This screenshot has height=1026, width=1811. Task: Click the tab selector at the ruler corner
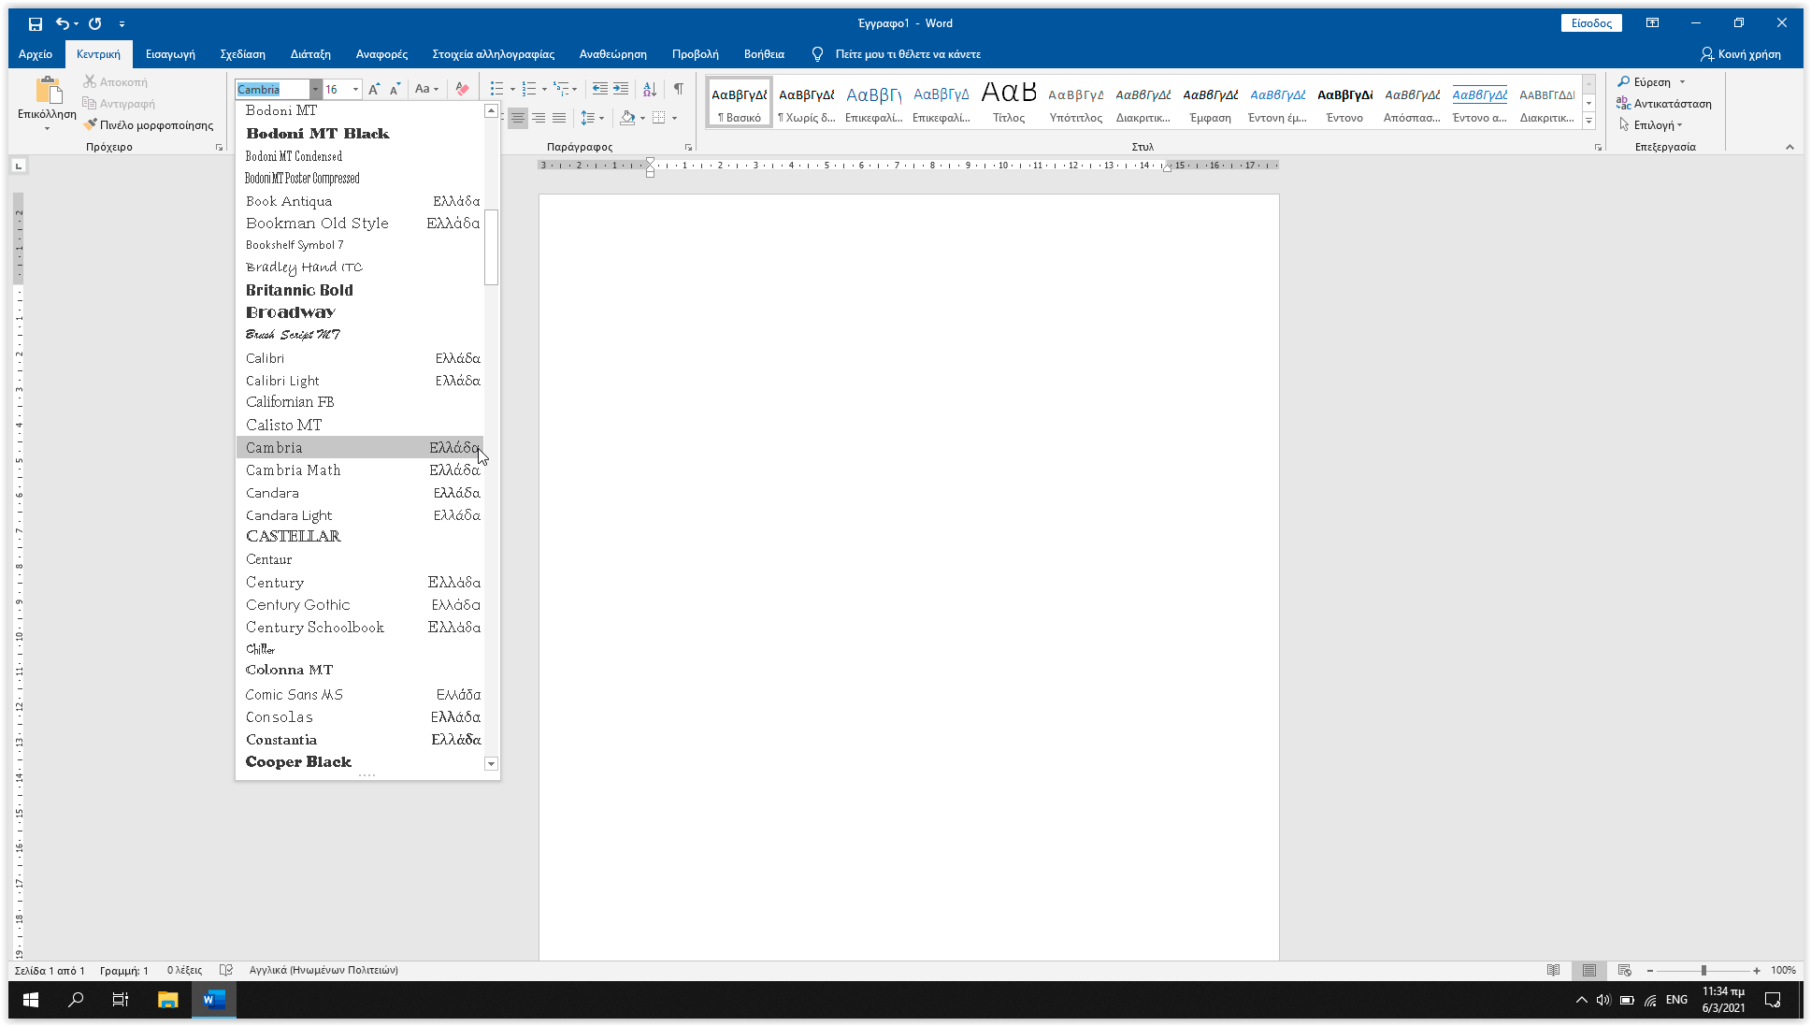(19, 166)
